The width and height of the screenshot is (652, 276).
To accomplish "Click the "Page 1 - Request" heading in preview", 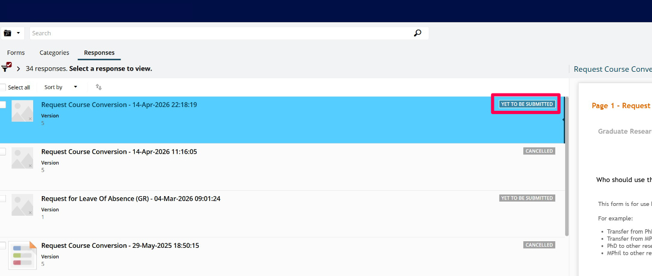I will coord(621,105).
